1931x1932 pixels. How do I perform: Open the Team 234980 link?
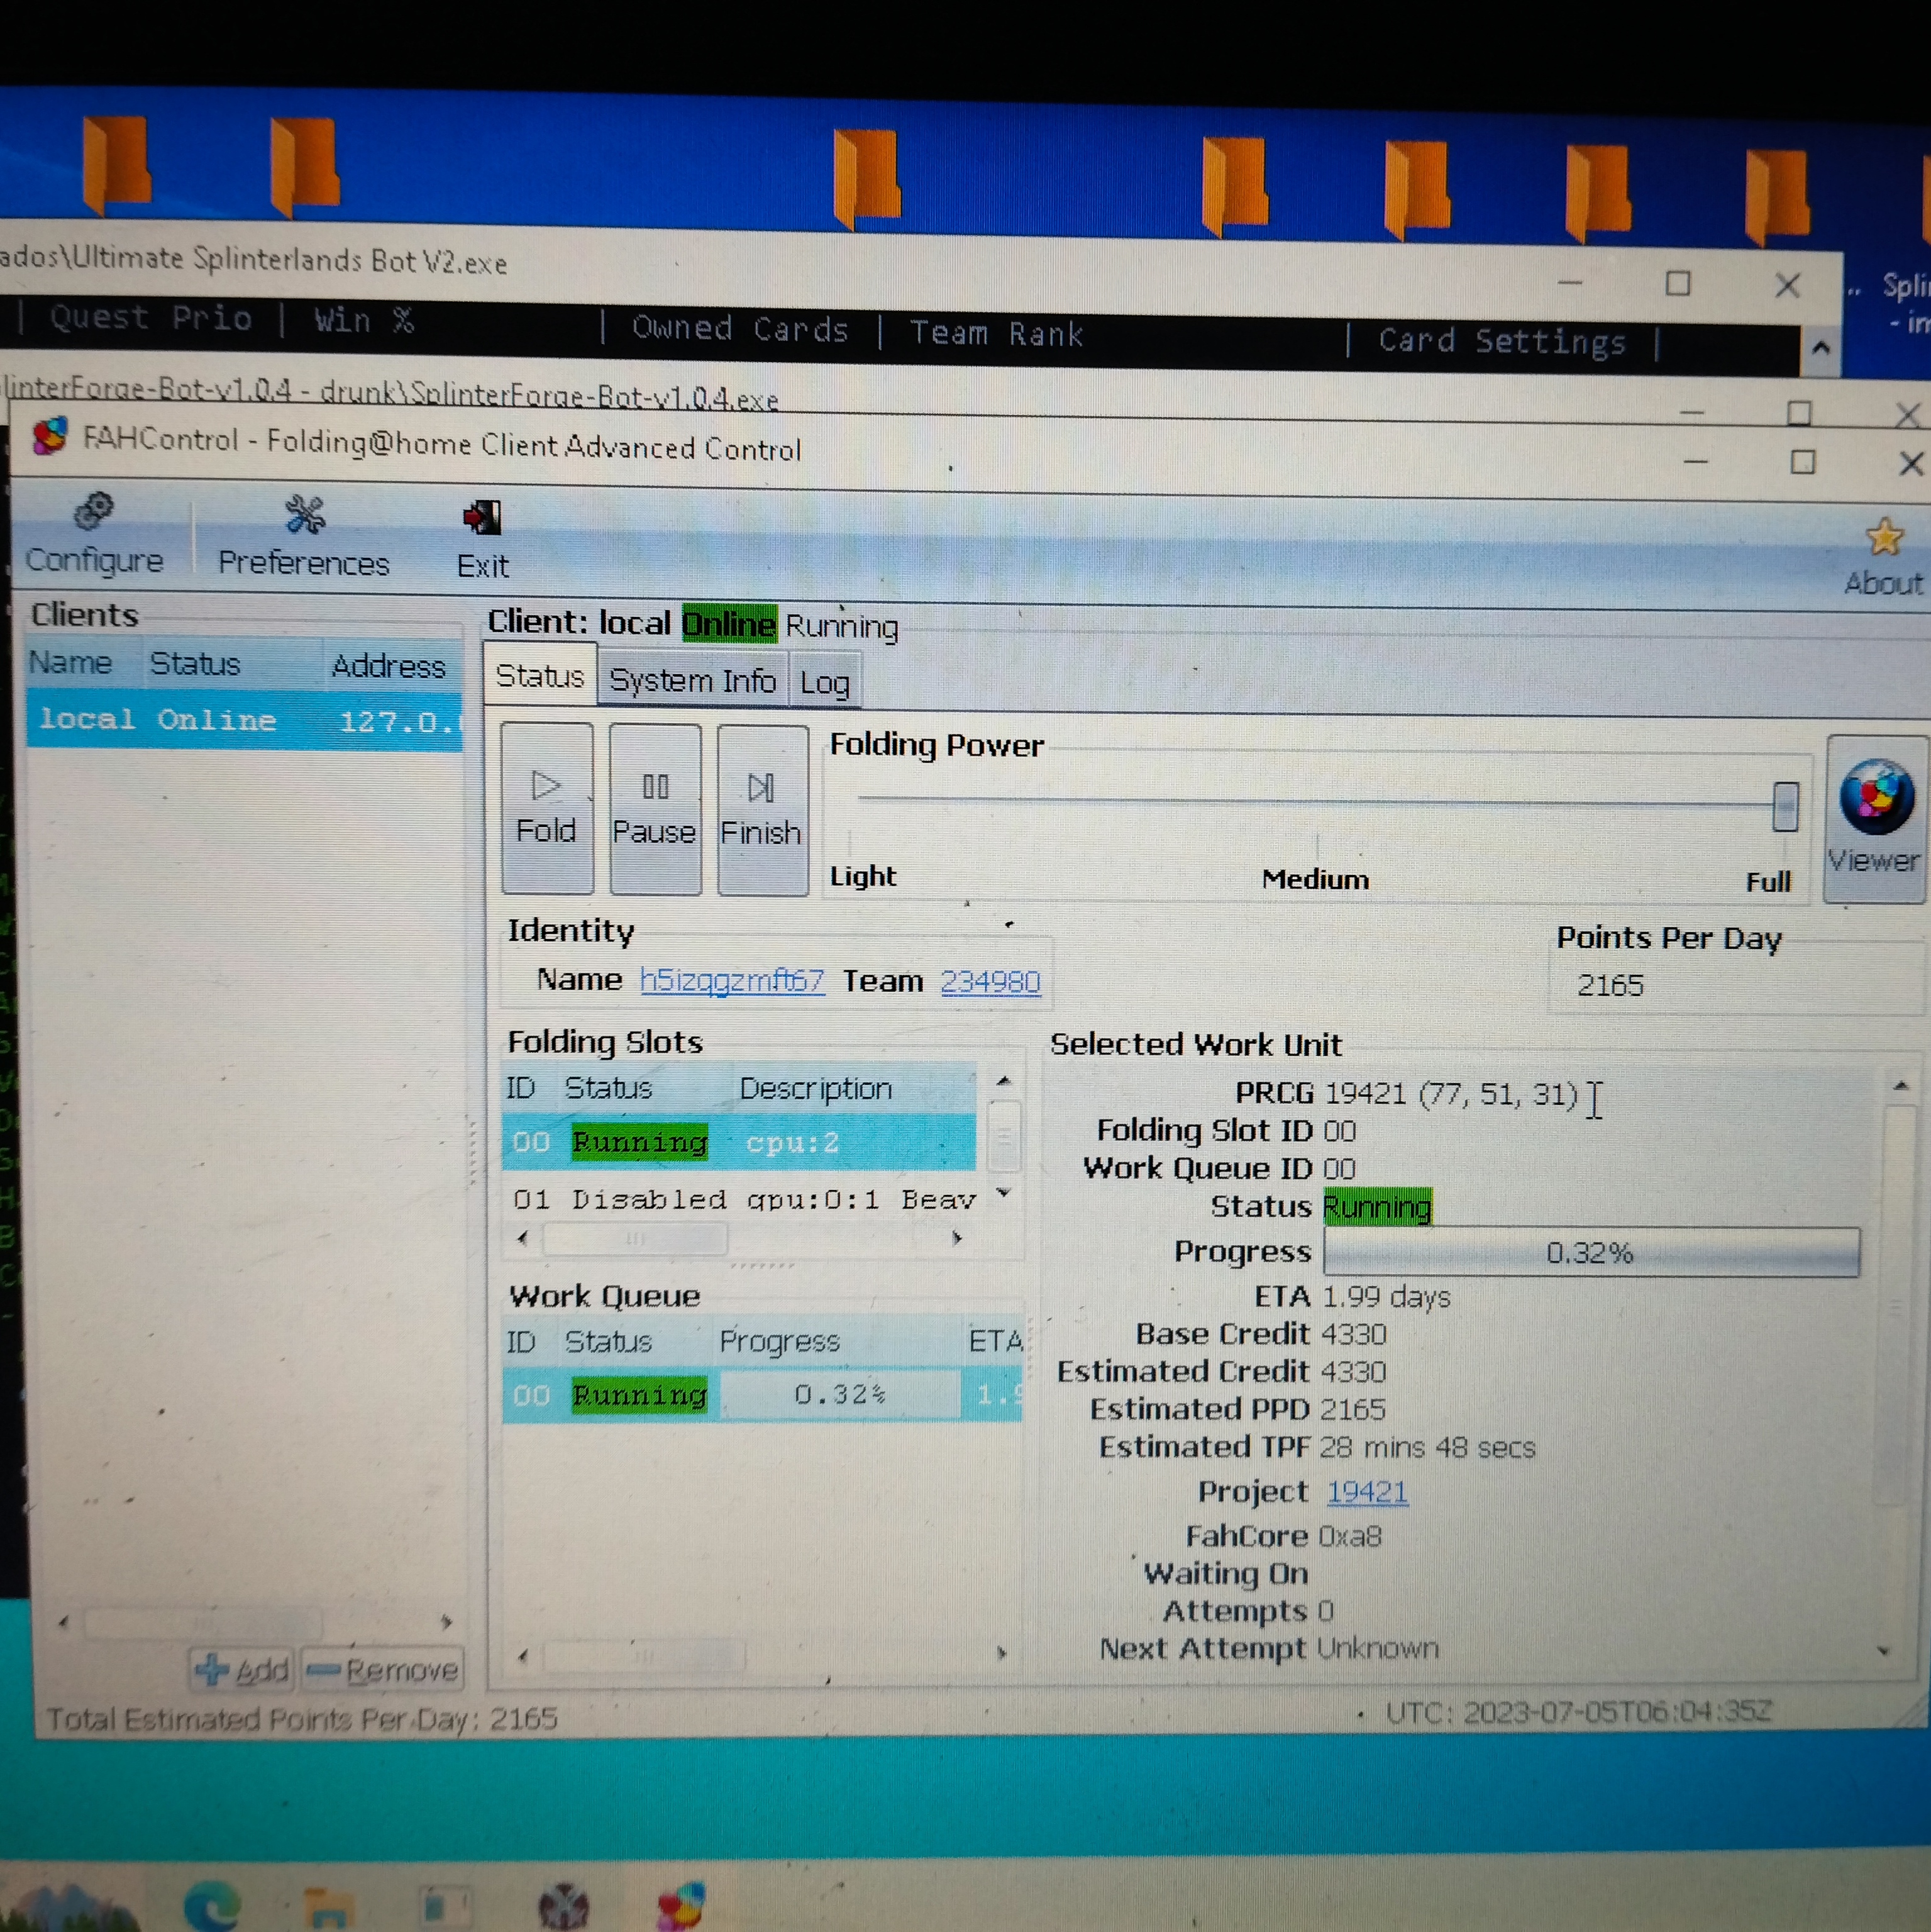990,982
